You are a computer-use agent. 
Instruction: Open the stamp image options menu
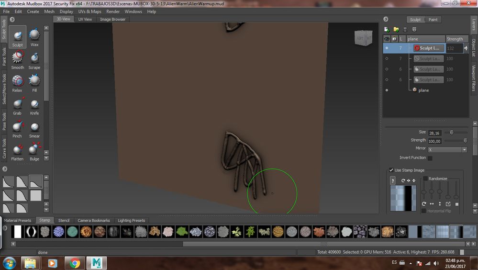(393, 180)
